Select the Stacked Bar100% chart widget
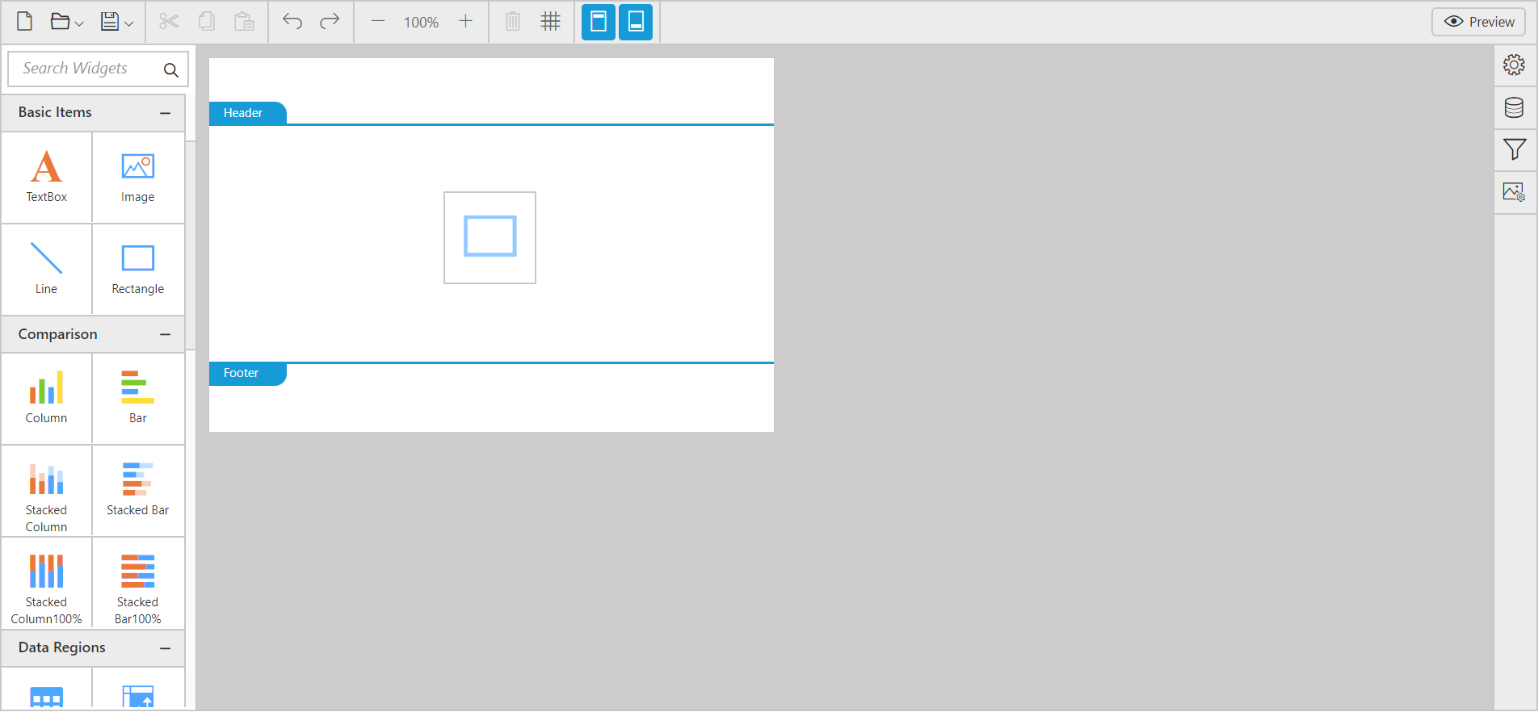 pos(138,583)
